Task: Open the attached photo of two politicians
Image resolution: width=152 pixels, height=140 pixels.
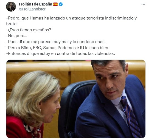Action: coord(76,99)
